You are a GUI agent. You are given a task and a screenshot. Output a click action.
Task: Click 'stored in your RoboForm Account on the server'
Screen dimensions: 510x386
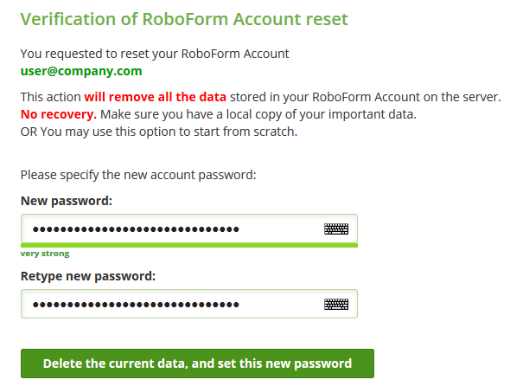point(366,97)
